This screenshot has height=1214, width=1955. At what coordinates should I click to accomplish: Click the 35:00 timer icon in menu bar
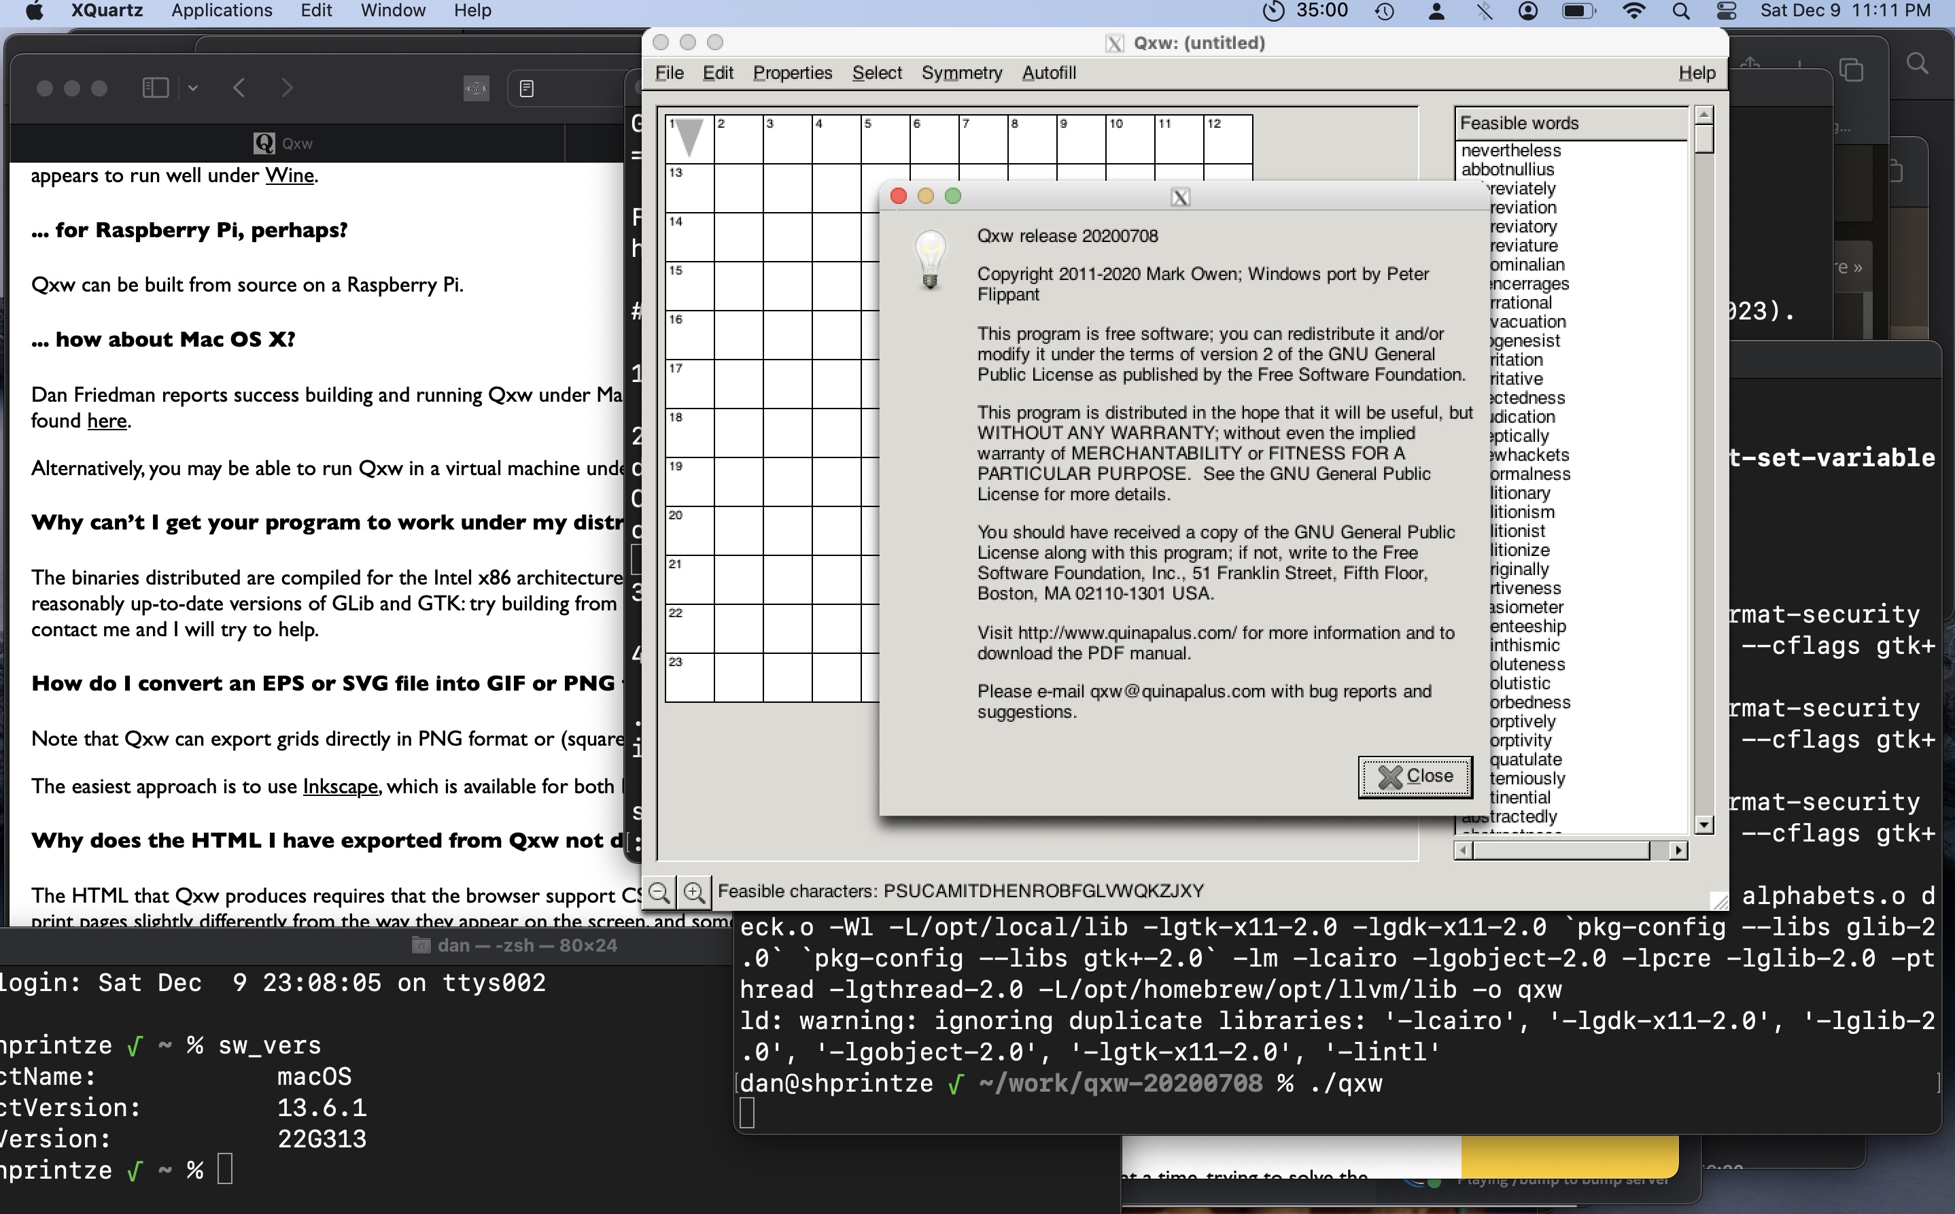(x=1273, y=10)
